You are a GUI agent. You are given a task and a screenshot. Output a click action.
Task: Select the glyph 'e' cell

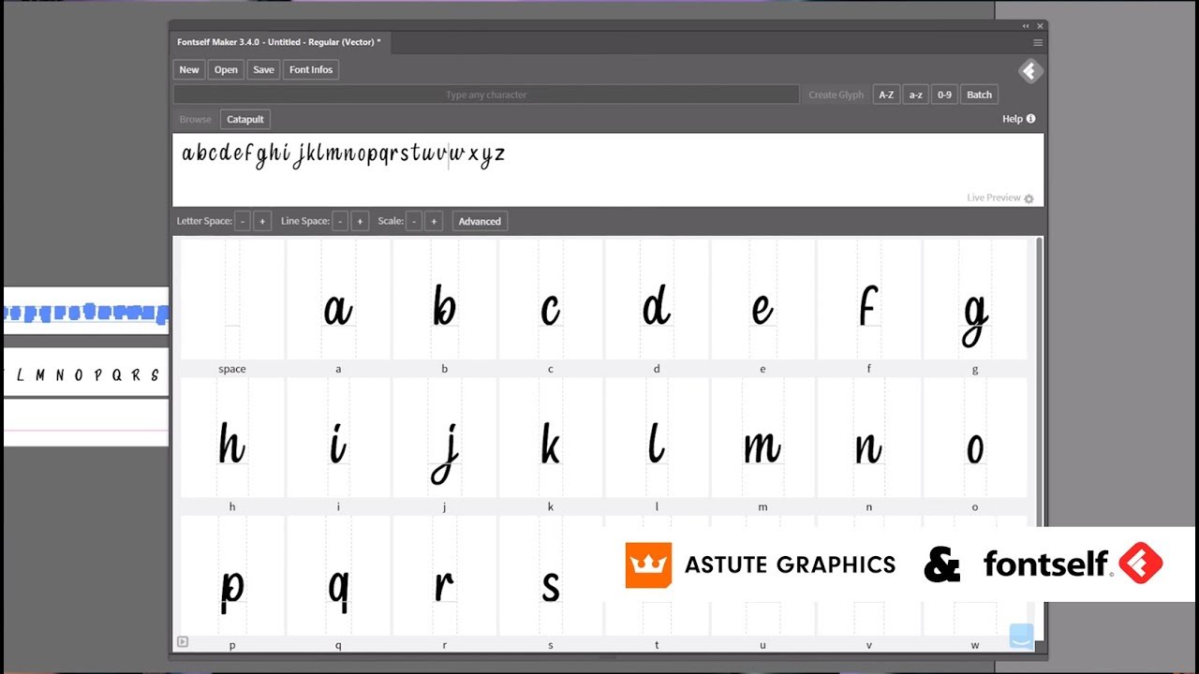[762, 300]
